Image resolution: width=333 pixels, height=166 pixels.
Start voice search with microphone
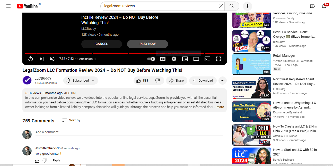[x=247, y=6]
